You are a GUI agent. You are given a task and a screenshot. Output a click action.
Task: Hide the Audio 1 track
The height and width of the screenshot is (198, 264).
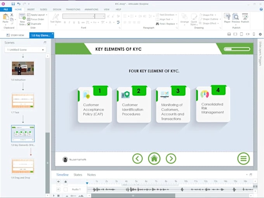coord(58,189)
